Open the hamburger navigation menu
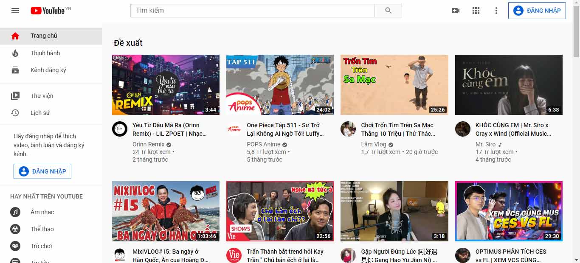Screen dimensions: 580x263 coord(15,11)
